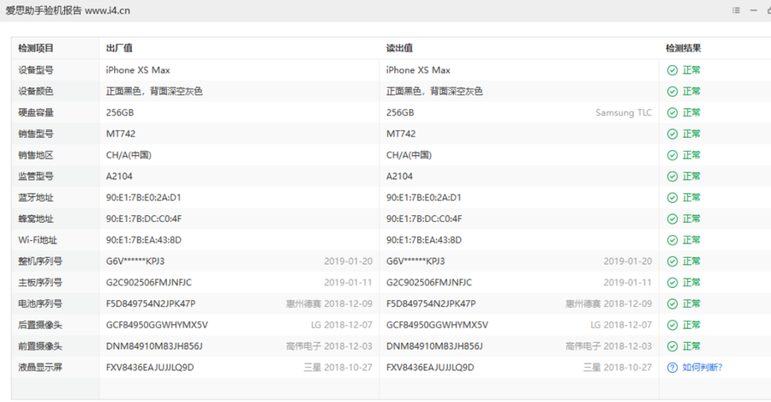The height and width of the screenshot is (402, 771).
Task: Click factory value MT742
Action: [x=121, y=134]
